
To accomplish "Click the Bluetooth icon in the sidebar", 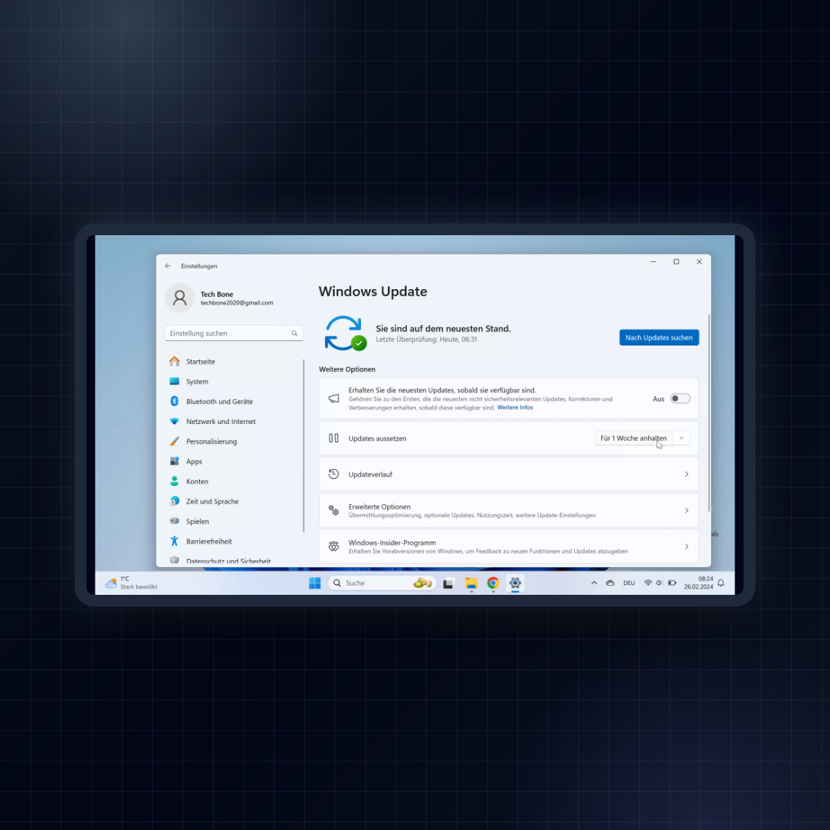I will (x=174, y=401).
